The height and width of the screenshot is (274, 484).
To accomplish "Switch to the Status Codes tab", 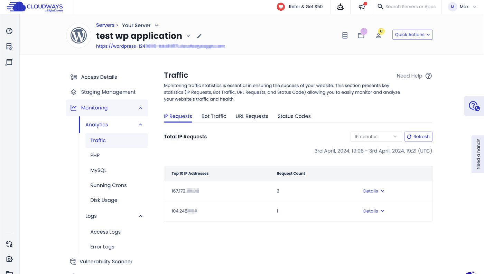I will pos(294,116).
